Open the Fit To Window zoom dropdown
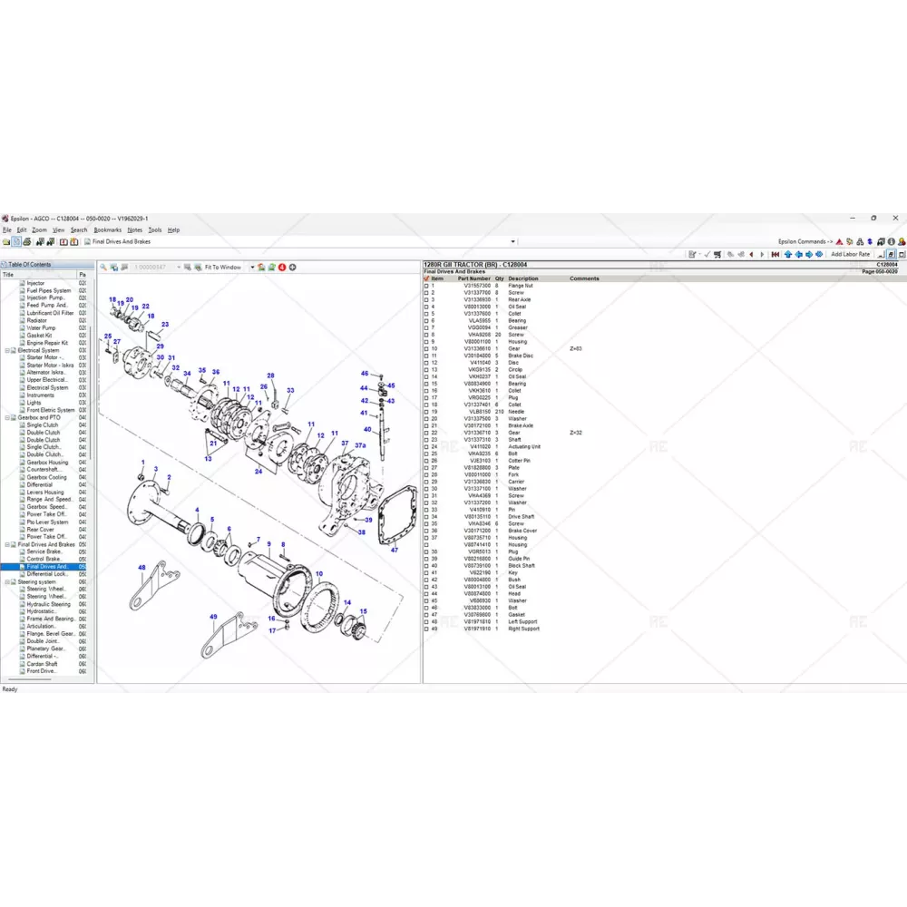907x907 pixels. tap(252, 268)
